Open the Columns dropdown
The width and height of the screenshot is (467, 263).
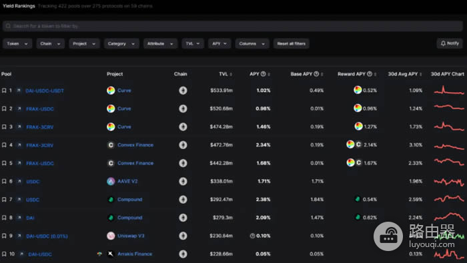tap(252, 44)
